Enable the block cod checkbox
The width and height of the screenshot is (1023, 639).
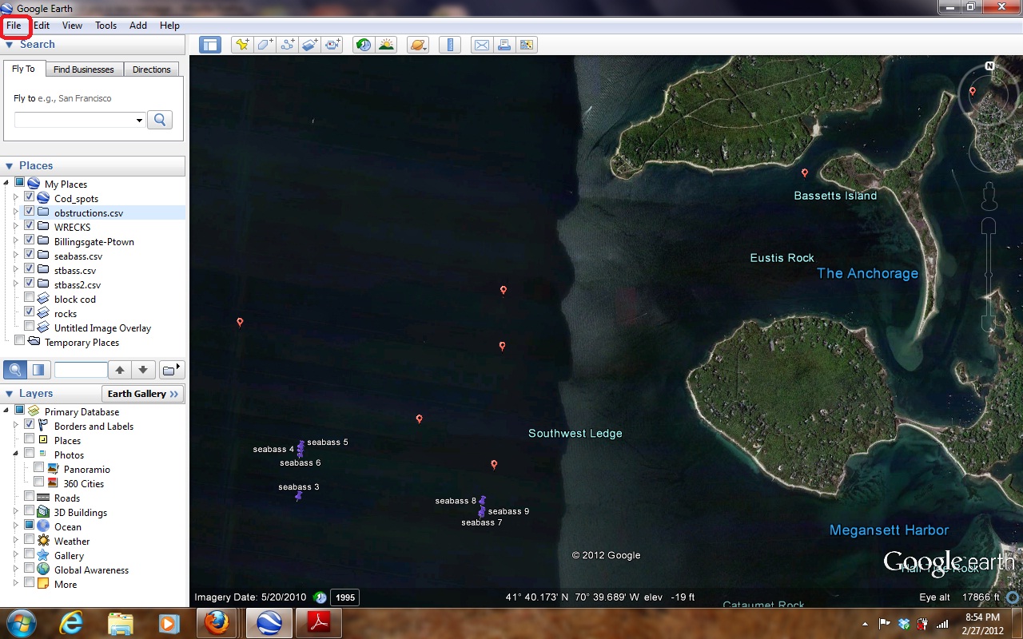click(x=30, y=298)
